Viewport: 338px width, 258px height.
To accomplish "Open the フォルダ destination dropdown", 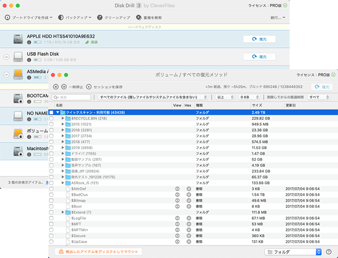I will click(293, 252).
